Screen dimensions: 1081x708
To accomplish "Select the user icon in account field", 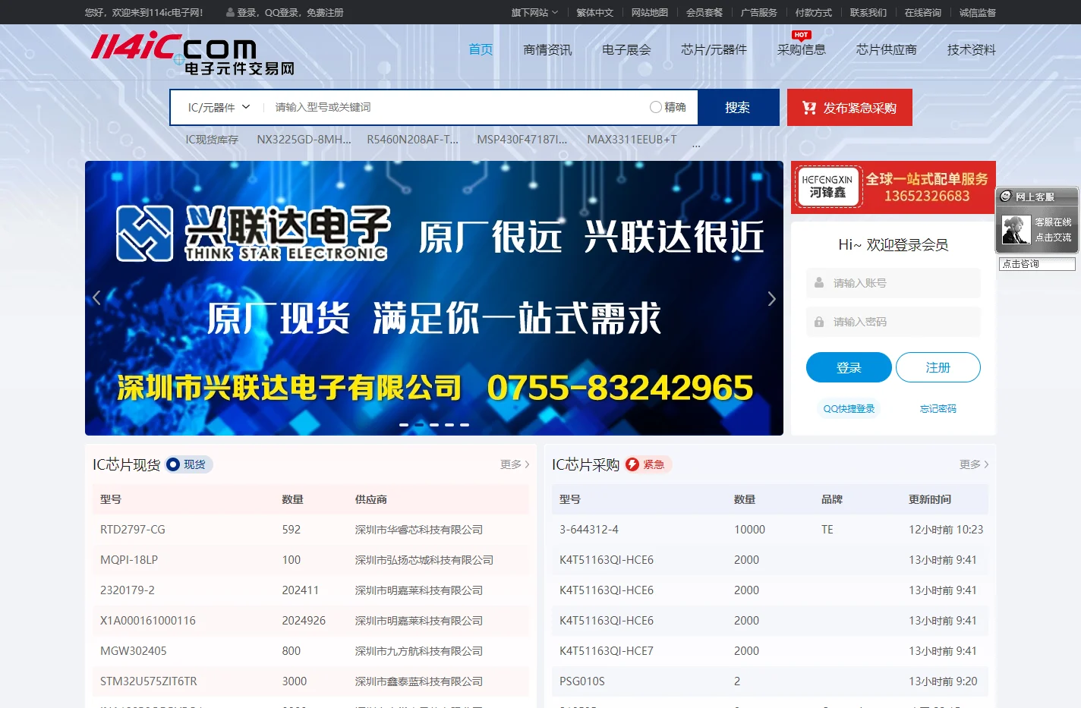I will (x=819, y=283).
